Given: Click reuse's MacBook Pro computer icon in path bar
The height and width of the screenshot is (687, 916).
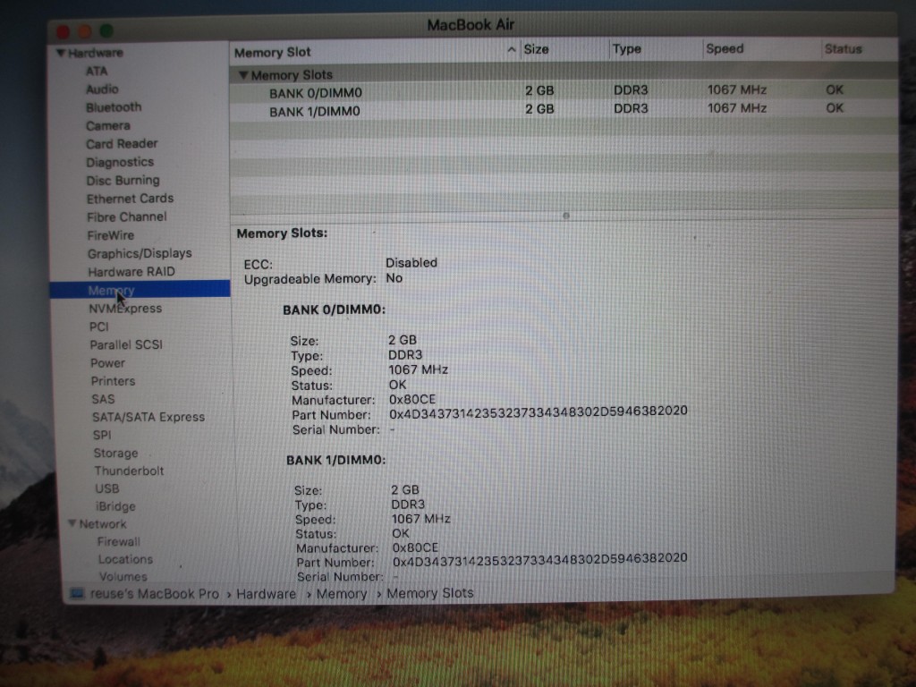Looking at the screenshot, I should coord(77,594).
